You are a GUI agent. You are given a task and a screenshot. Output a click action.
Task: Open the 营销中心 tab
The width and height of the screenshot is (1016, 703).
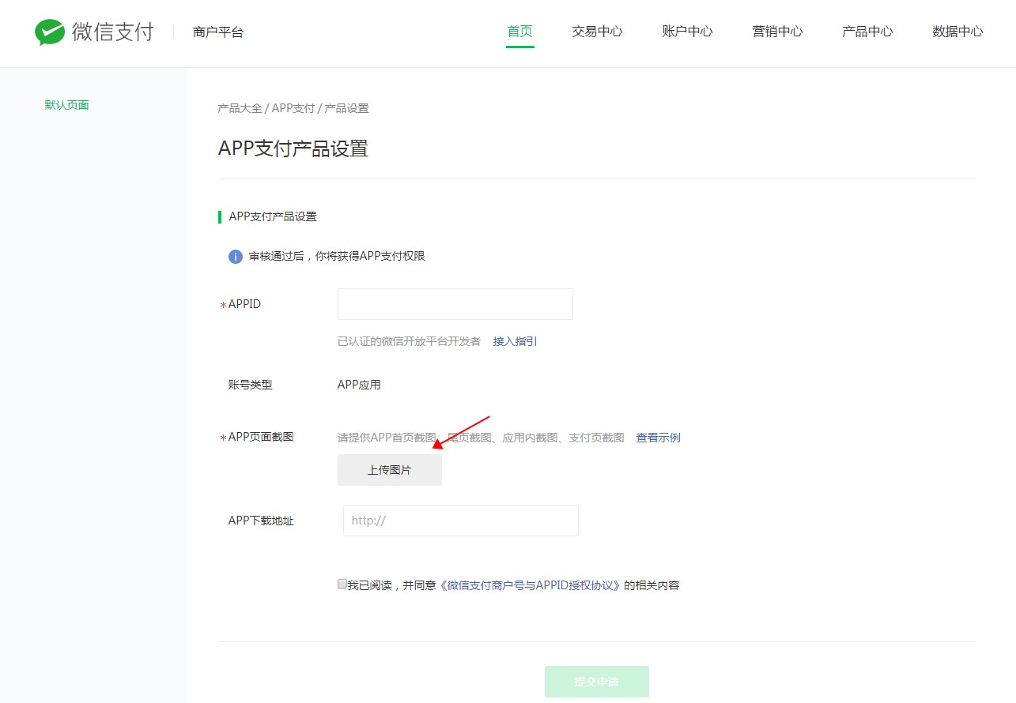pyautogui.click(x=777, y=32)
